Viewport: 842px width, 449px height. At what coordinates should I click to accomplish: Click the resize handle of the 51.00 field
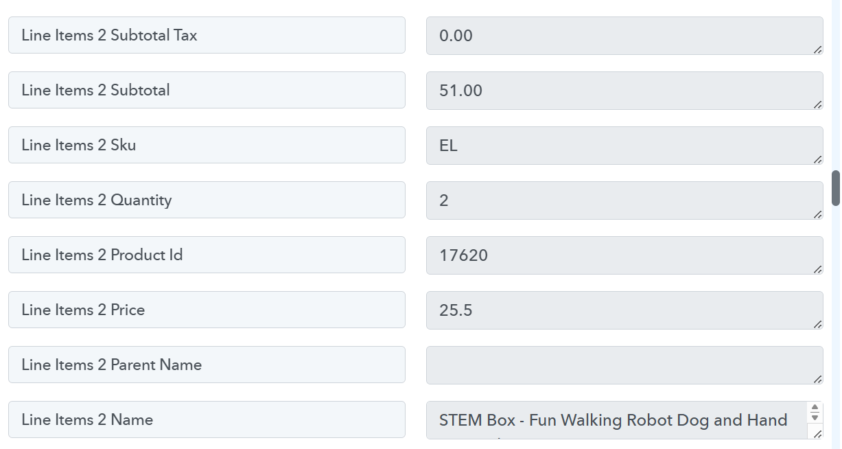(x=817, y=104)
